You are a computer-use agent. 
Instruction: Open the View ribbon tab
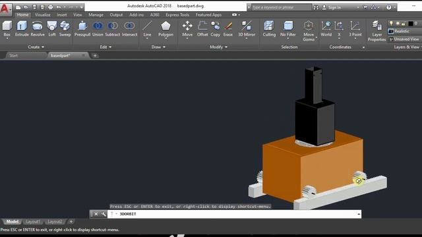78,14
